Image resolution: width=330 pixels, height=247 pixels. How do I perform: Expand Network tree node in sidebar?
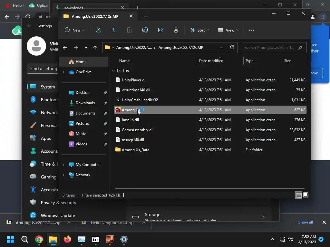click(63, 175)
